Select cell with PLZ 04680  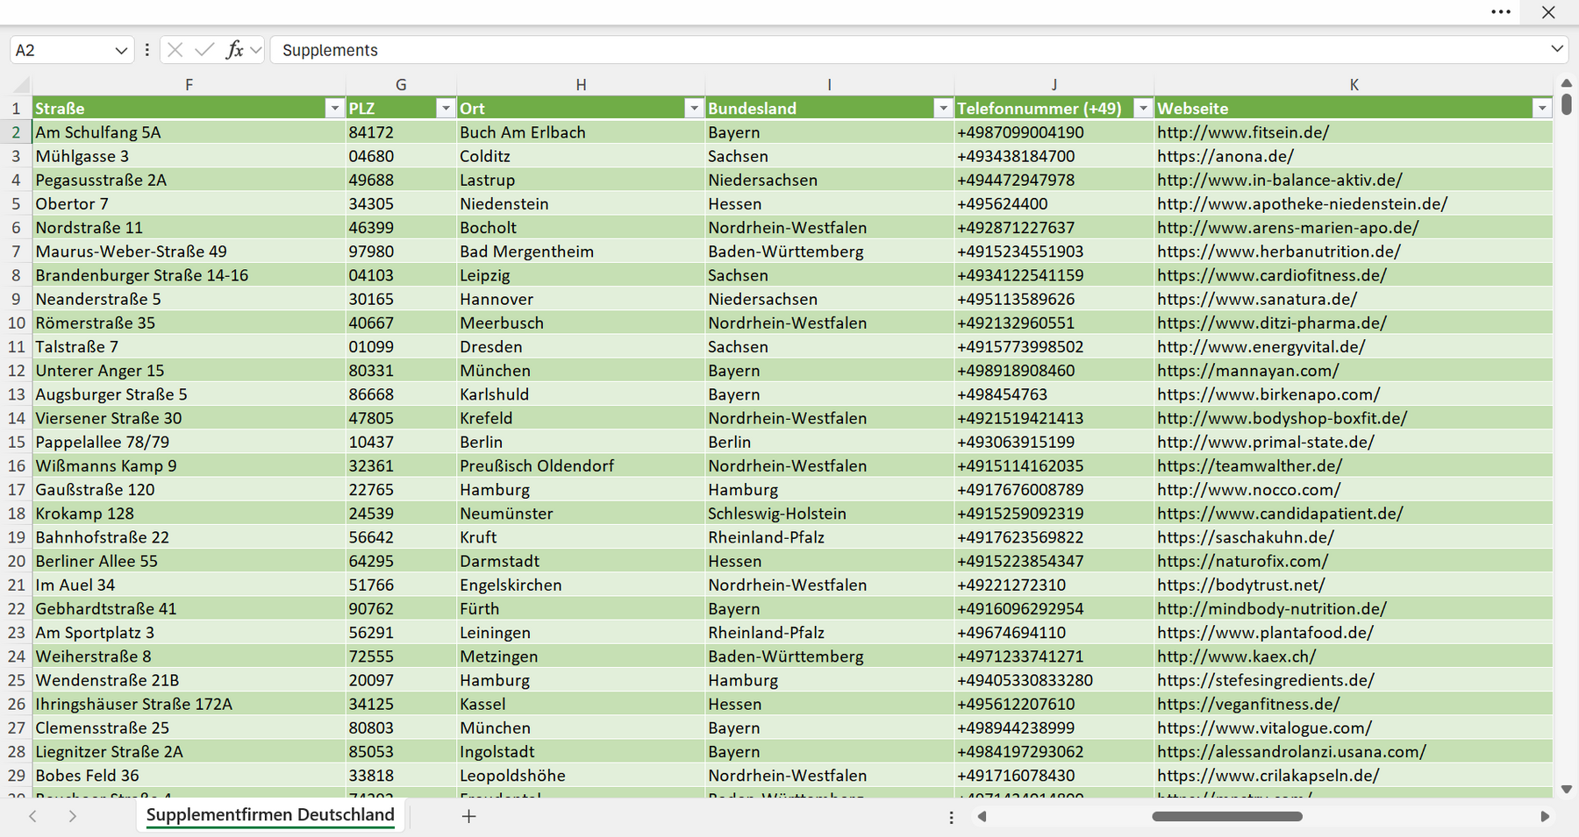401,156
